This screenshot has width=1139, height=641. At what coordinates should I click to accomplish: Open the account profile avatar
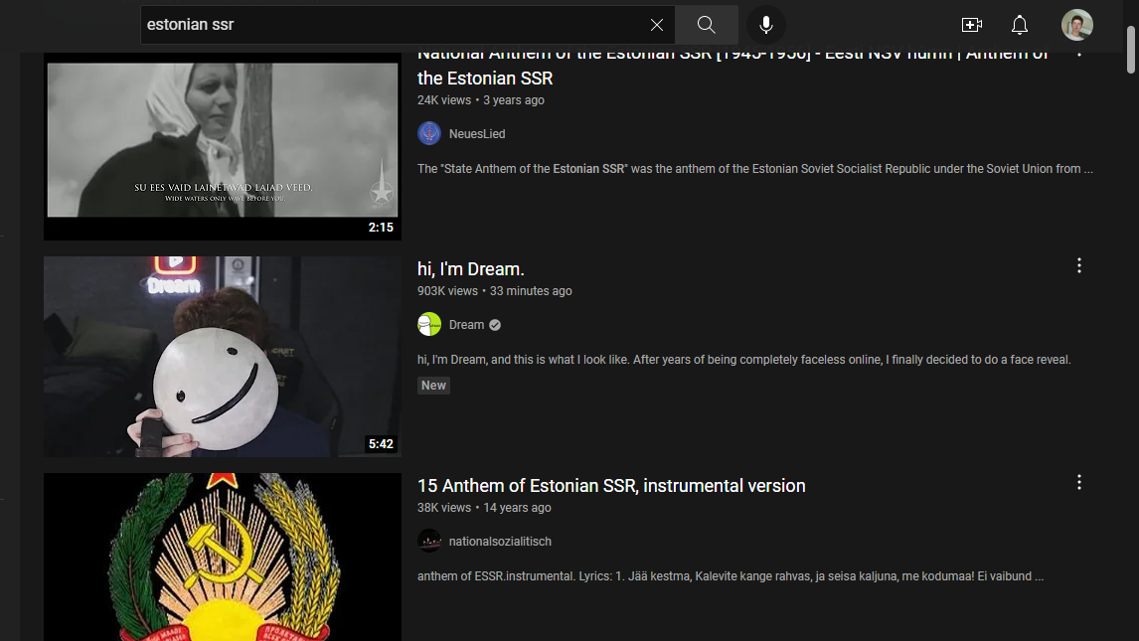coord(1076,25)
